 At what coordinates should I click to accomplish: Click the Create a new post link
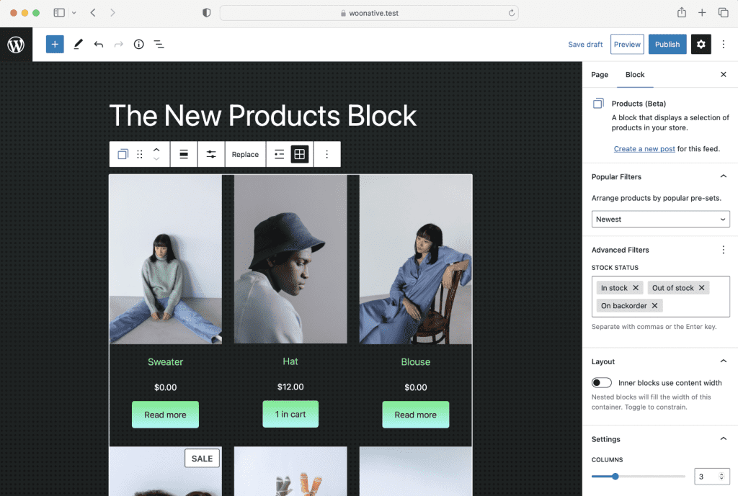pos(644,149)
